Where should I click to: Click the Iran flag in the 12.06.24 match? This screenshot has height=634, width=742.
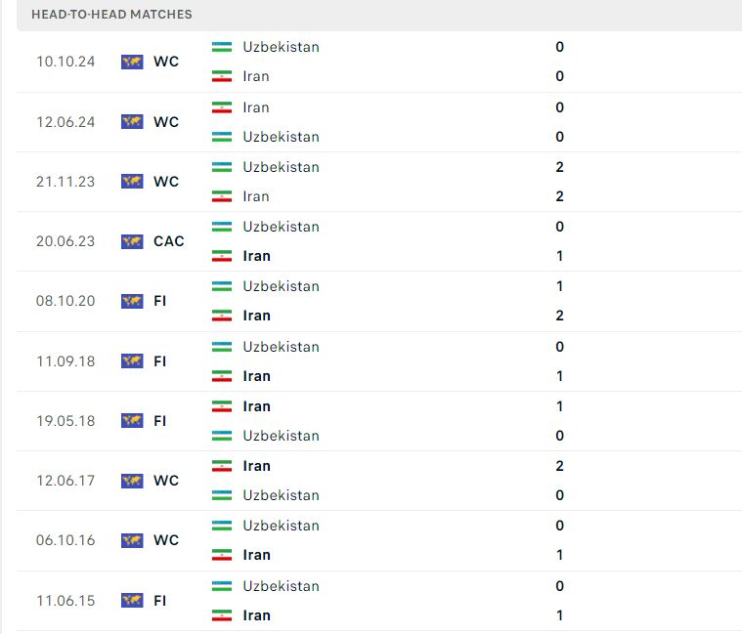(x=222, y=107)
